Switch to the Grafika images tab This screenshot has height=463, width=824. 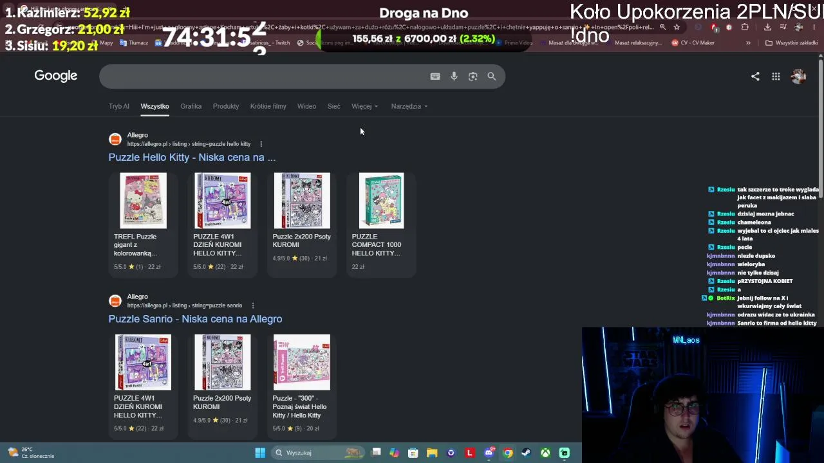click(x=191, y=106)
